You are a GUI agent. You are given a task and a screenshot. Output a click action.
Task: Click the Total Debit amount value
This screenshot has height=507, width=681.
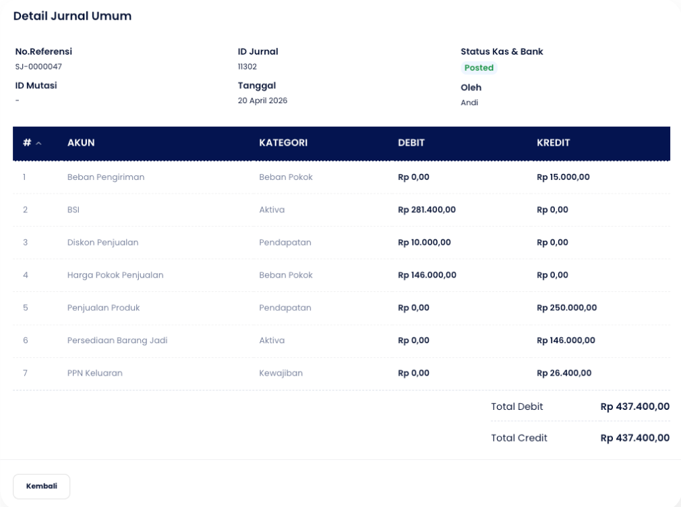click(634, 407)
